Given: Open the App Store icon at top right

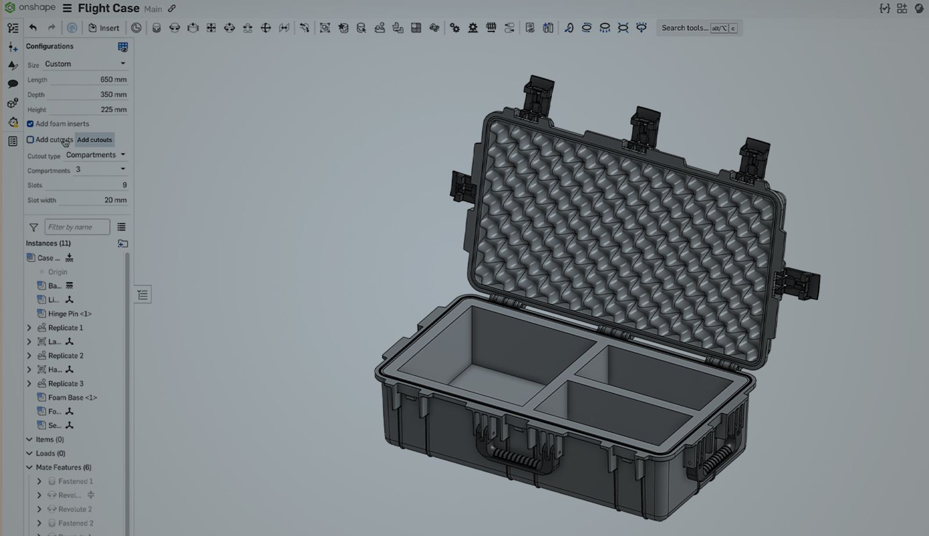Looking at the screenshot, I should coord(902,8).
